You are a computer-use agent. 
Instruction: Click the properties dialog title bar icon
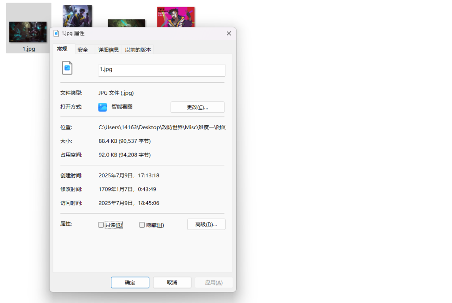pyautogui.click(x=56, y=34)
